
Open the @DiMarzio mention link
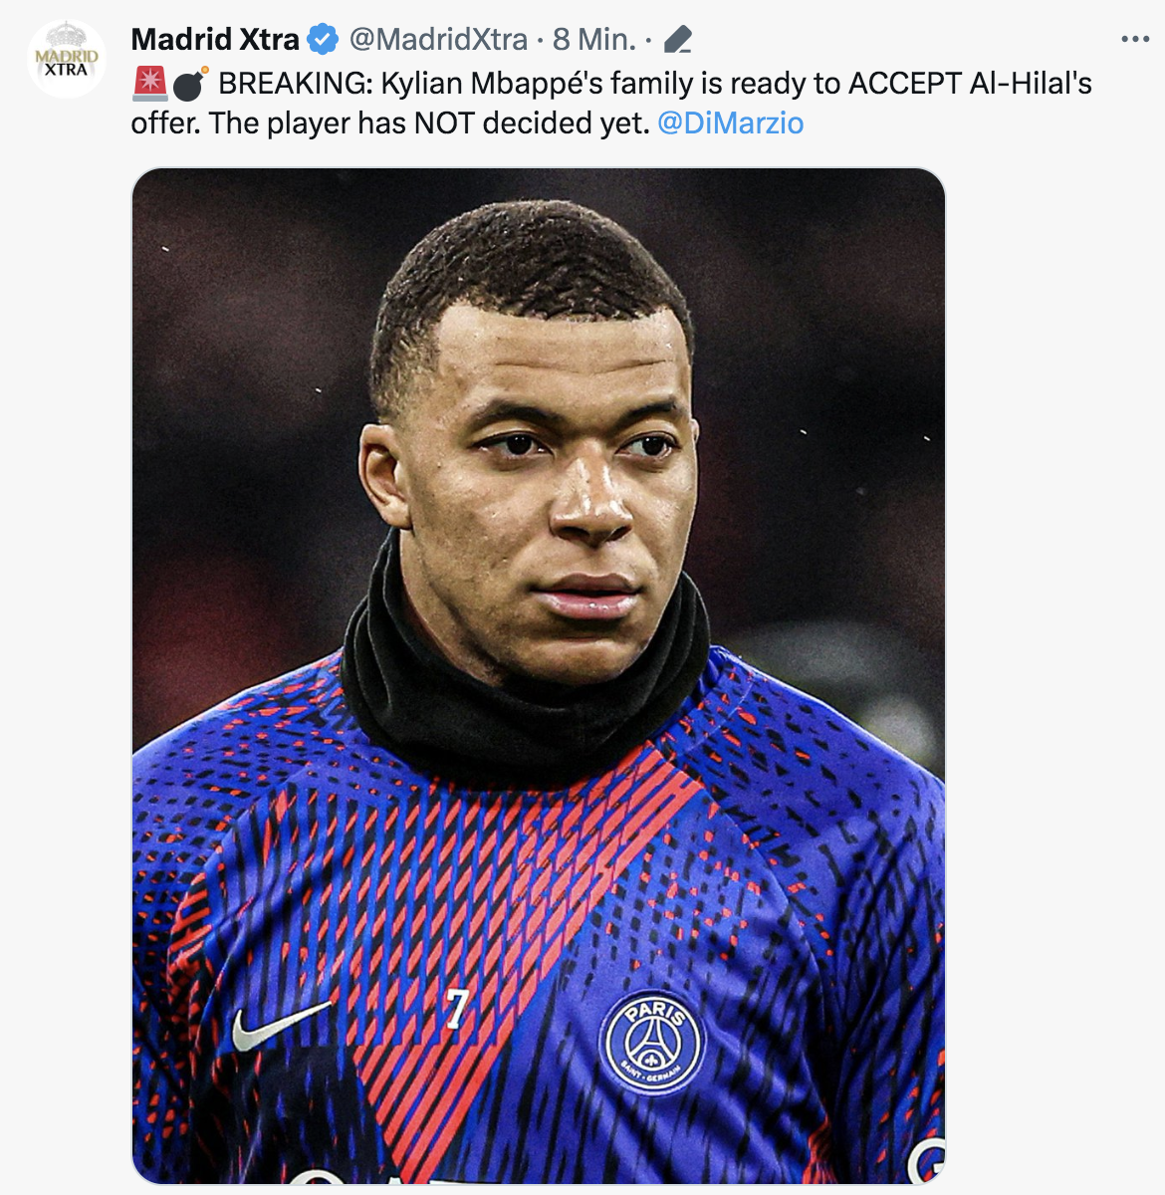pos(731,123)
